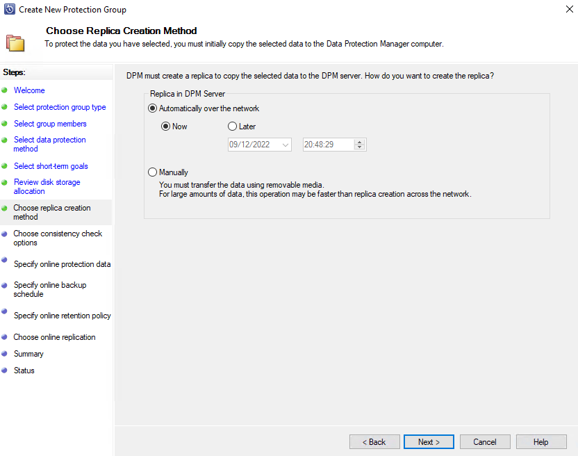Click the bullet next to Status step
Viewport: 578px width, 456px height.
[x=4, y=370]
